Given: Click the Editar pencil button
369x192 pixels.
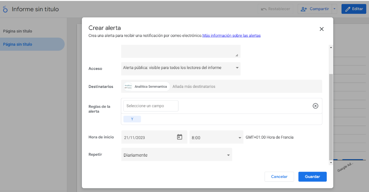Looking at the screenshot, I should tap(354, 9).
